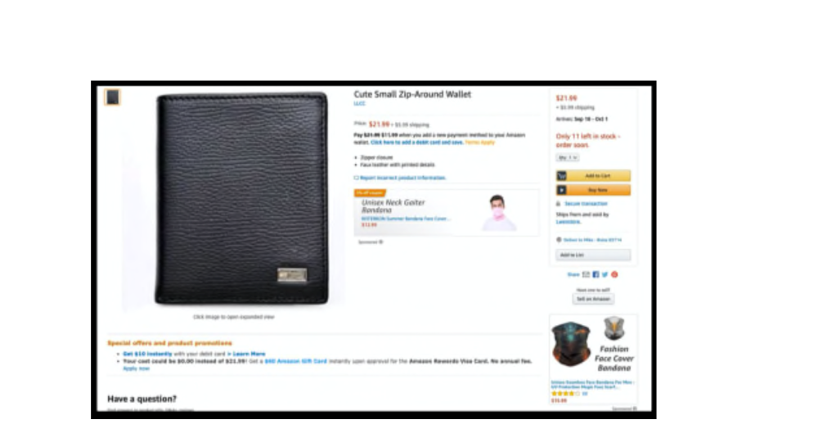The width and height of the screenshot is (818, 447).
Task: Click the cart icon on Add to Cart
Action: [562, 176]
